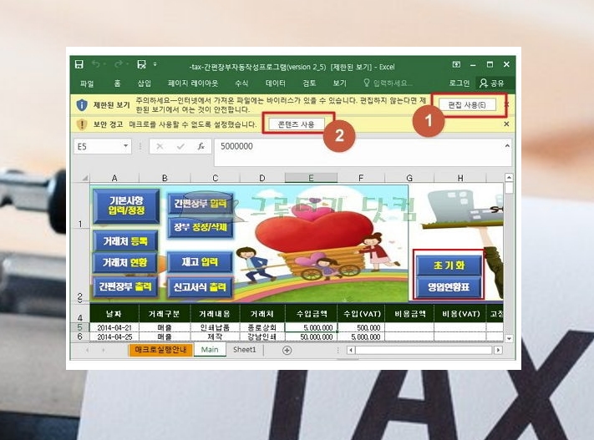Viewport: 594px width, 440px height.
Task: Select column H header
Action: pos(459,178)
